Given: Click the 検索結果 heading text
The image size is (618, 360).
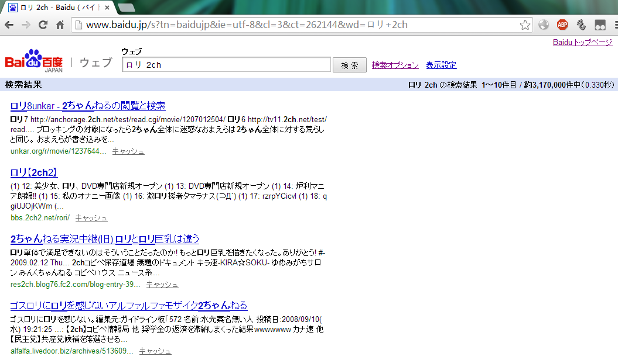Looking at the screenshot, I should coord(23,85).
